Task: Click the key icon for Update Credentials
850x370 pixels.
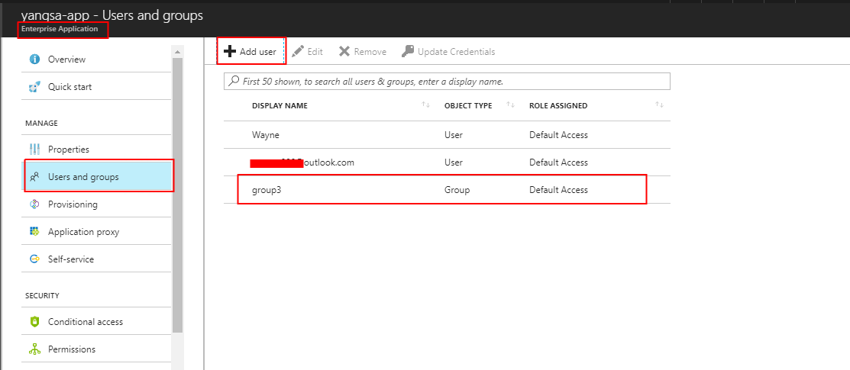Action: coord(408,51)
